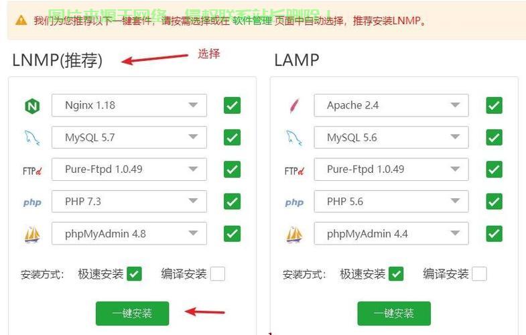Image resolution: width=526 pixels, height=335 pixels.
Task: Click 一键安装 button under LNMP
Action: point(132,313)
